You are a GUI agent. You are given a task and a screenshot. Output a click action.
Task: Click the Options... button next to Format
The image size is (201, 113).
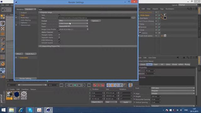point(96,21)
